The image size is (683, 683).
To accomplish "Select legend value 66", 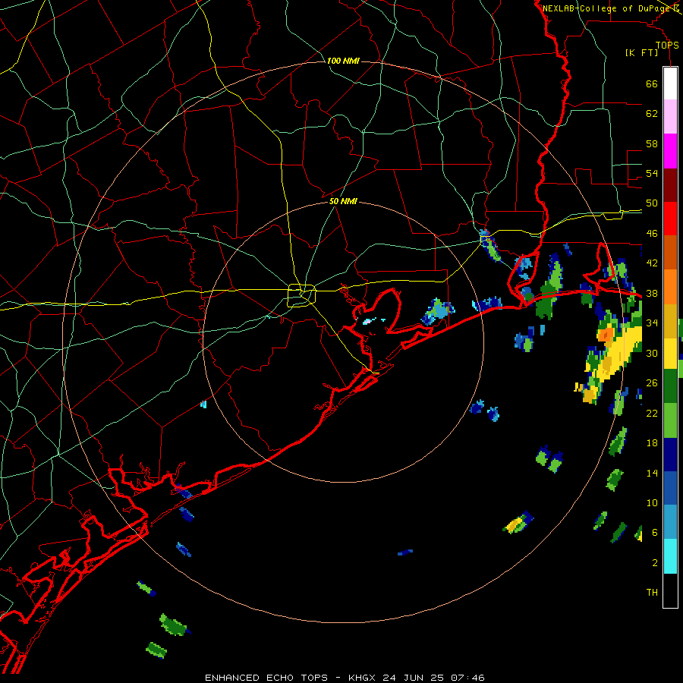I will pos(652,83).
